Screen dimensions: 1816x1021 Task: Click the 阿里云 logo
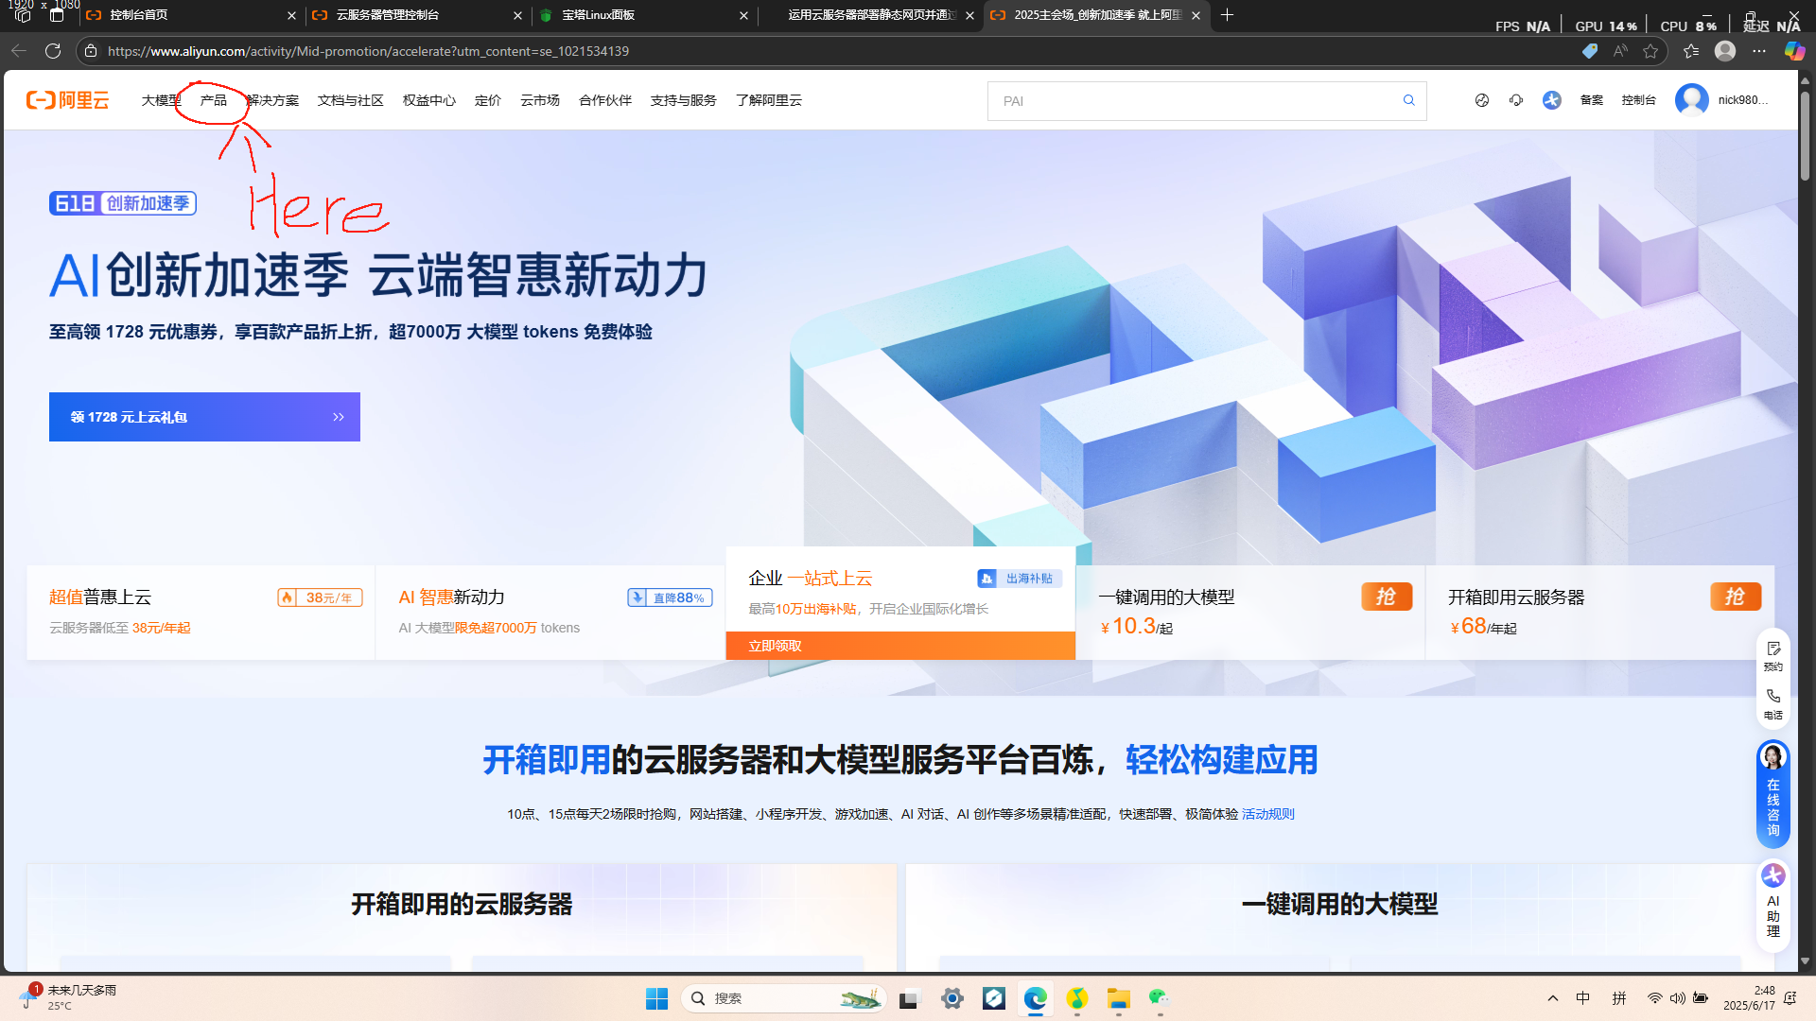pyautogui.click(x=68, y=100)
